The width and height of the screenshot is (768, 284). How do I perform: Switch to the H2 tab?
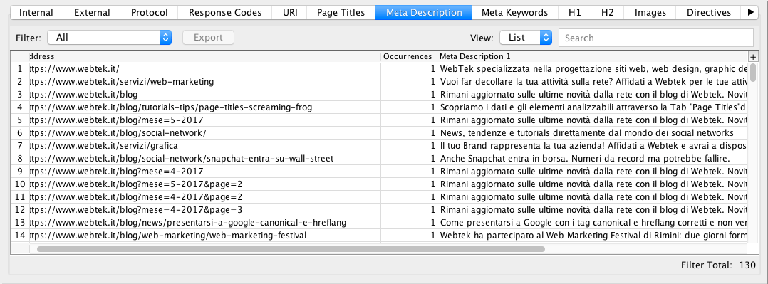[607, 12]
